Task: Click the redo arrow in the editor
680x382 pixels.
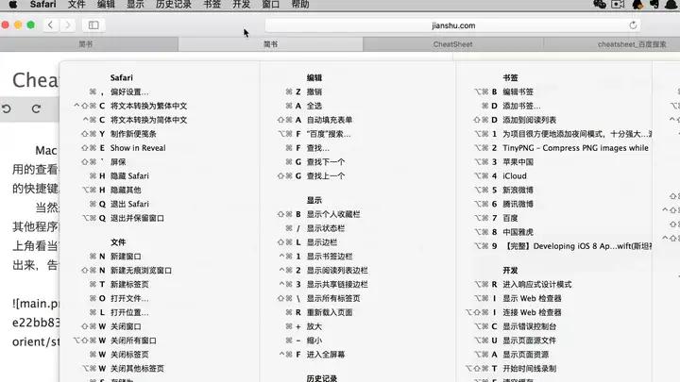Action: pyautogui.click(x=37, y=108)
